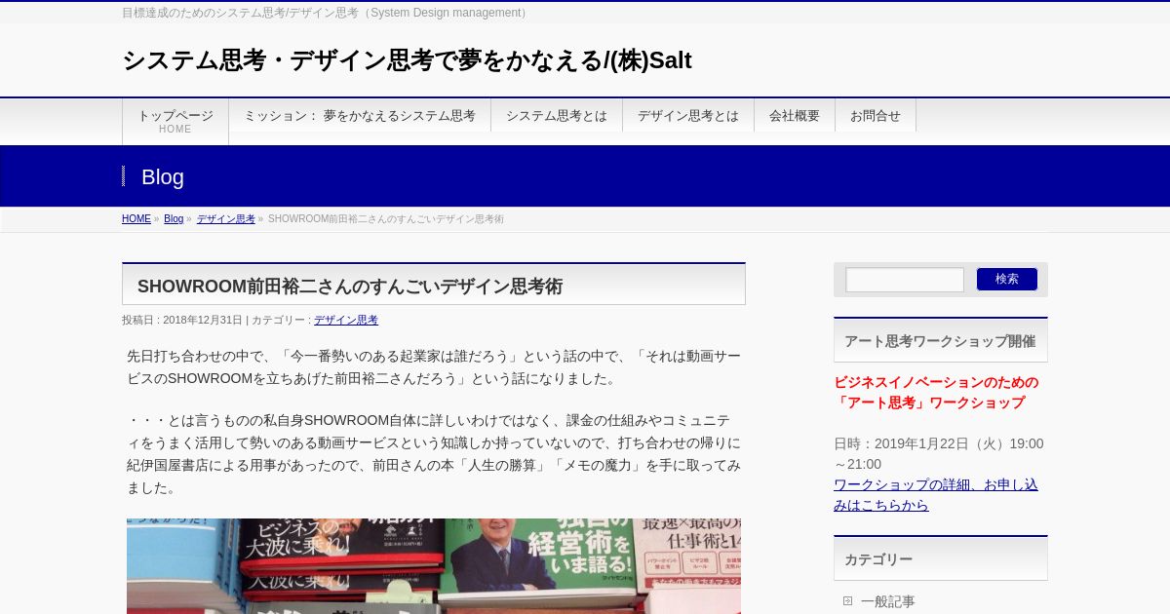Image resolution: width=1170 pixels, height=614 pixels.
Task: Open お問合せ menu item
Action: (876, 115)
